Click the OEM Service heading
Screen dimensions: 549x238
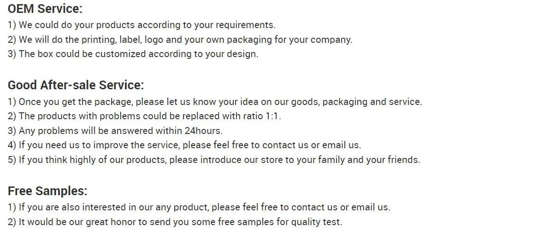pos(45,8)
